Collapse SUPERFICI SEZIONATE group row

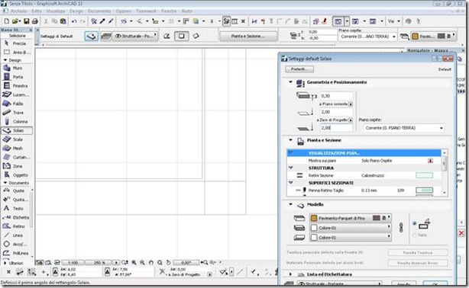point(291,183)
